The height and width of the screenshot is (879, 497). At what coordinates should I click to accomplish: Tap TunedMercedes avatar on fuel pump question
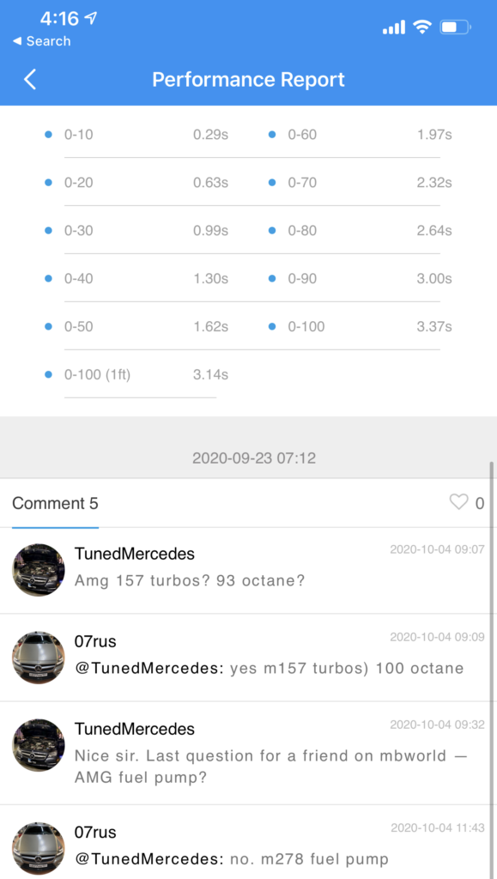[39, 745]
